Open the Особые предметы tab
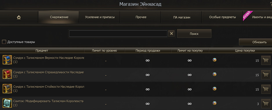272x110 pixels. (223, 17)
